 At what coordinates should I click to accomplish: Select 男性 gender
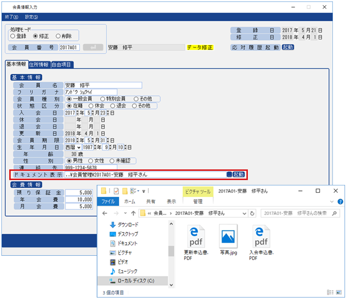(x=74, y=161)
